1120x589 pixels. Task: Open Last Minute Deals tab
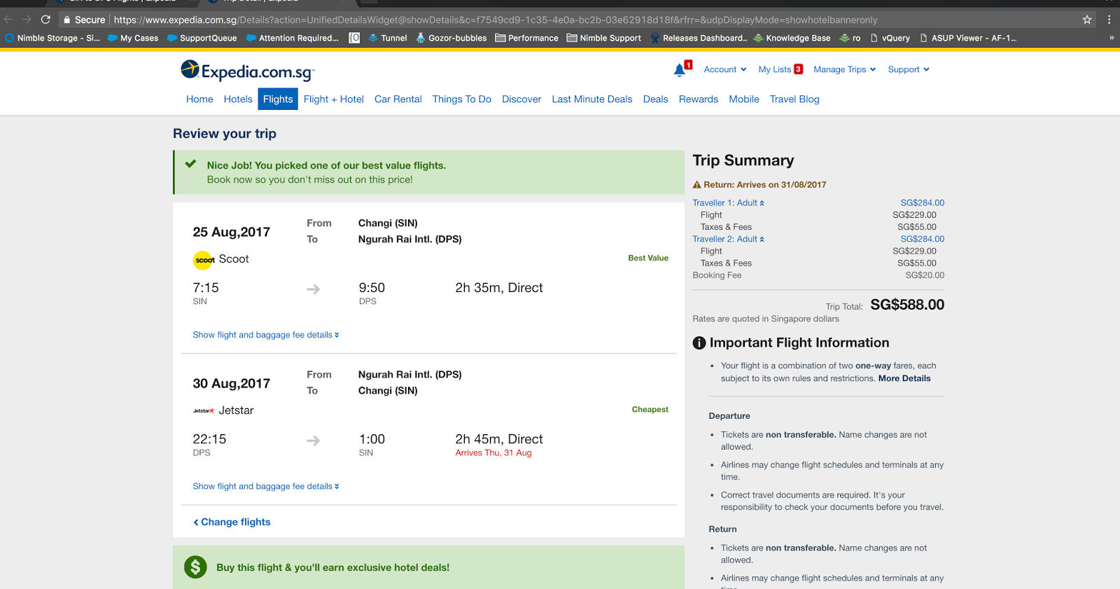click(x=592, y=99)
